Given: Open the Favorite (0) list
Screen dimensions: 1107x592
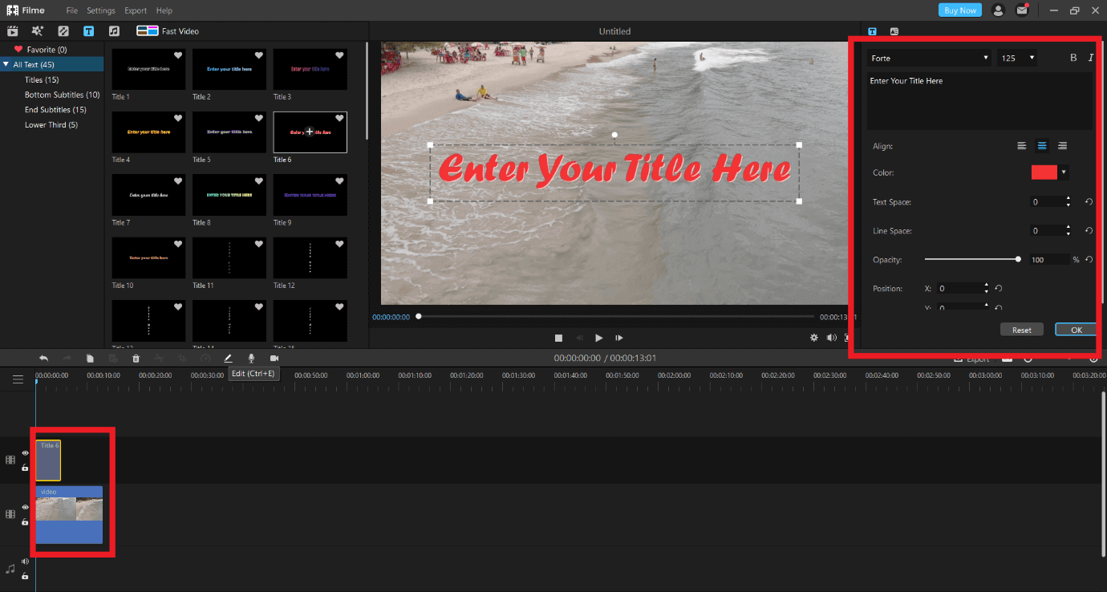Looking at the screenshot, I should (47, 50).
